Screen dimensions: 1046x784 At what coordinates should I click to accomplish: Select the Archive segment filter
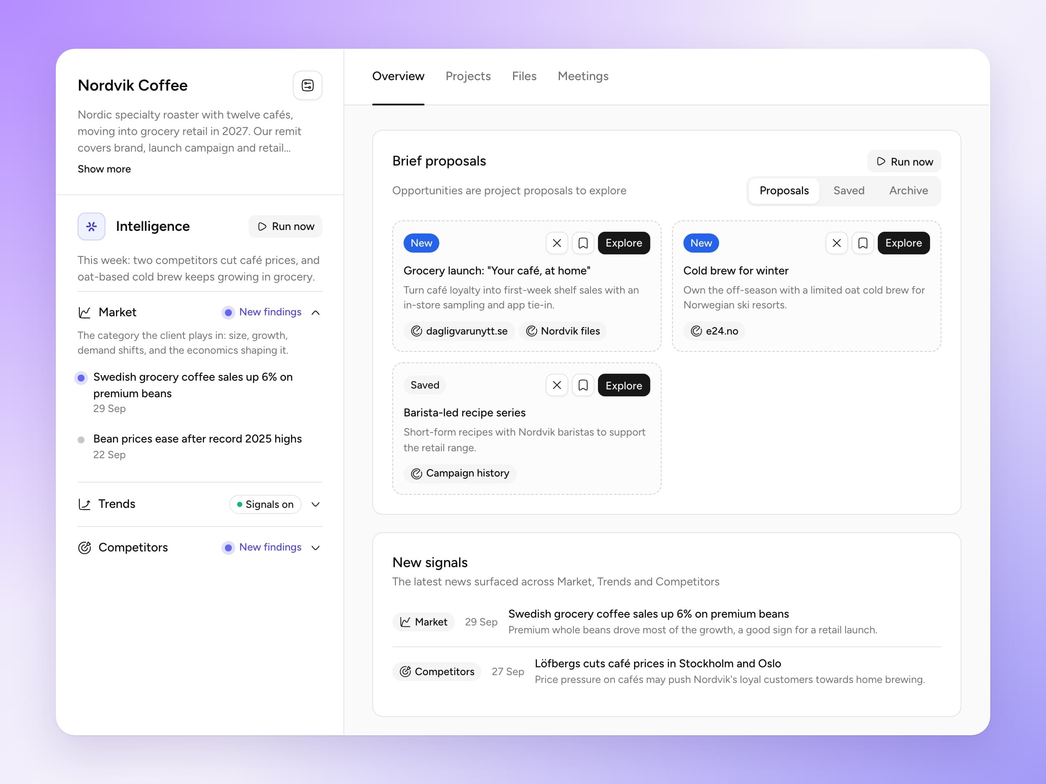908,190
